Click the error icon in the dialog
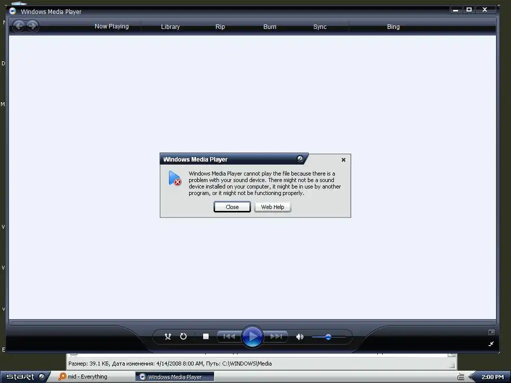This screenshot has height=383, width=511. [175, 179]
